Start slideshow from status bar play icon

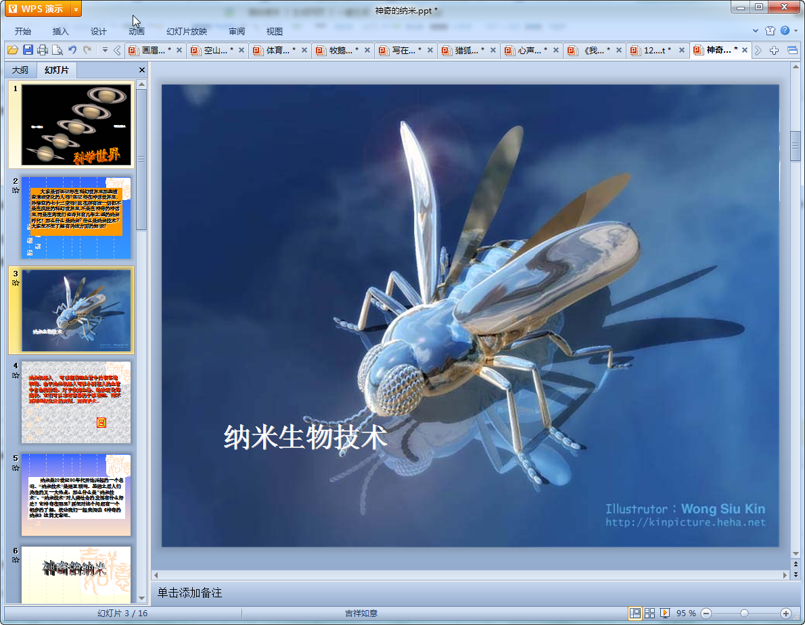pyautogui.click(x=664, y=614)
